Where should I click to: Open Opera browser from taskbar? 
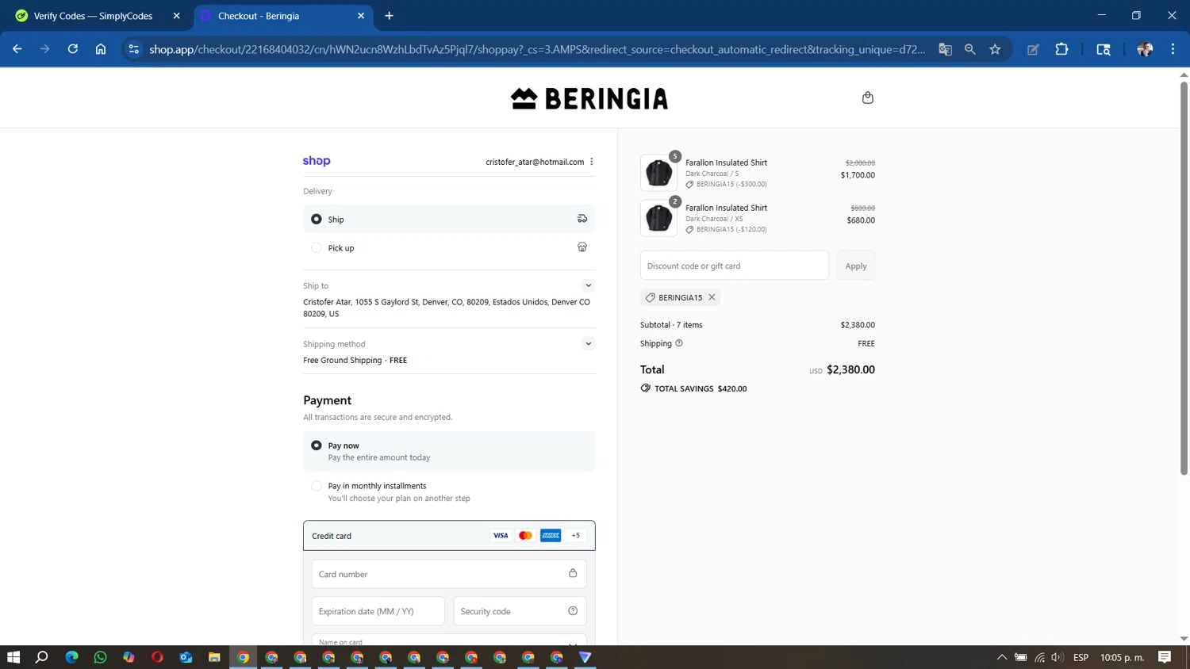coord(157,657)
